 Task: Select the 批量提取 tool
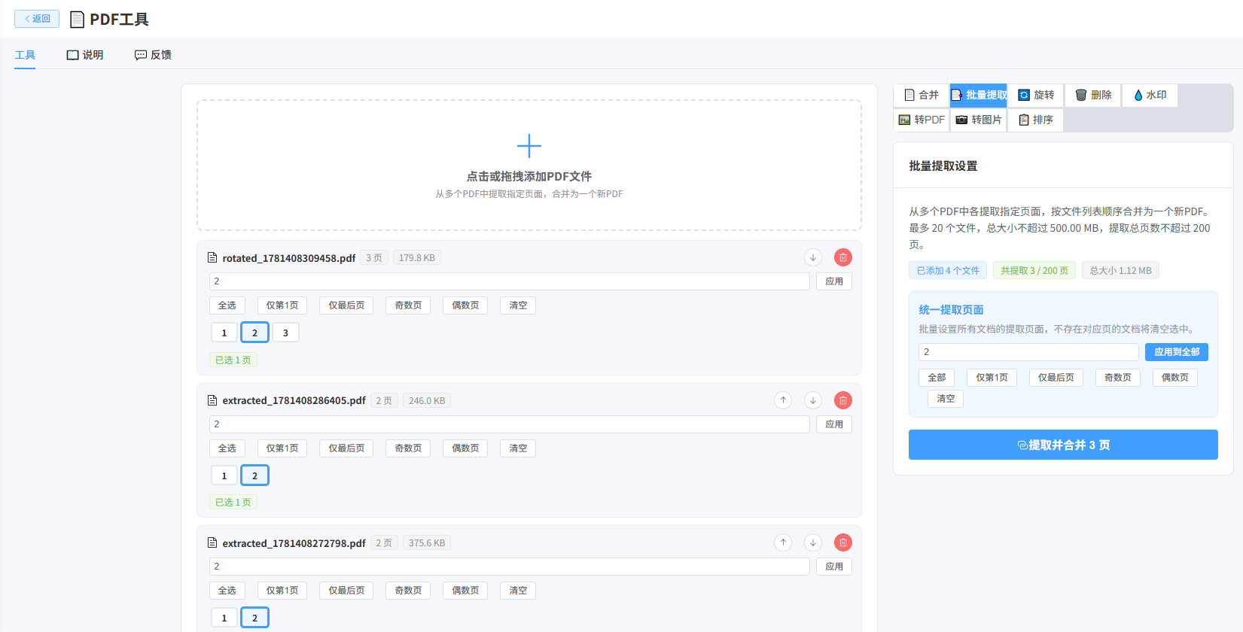(x=979, y=95)
